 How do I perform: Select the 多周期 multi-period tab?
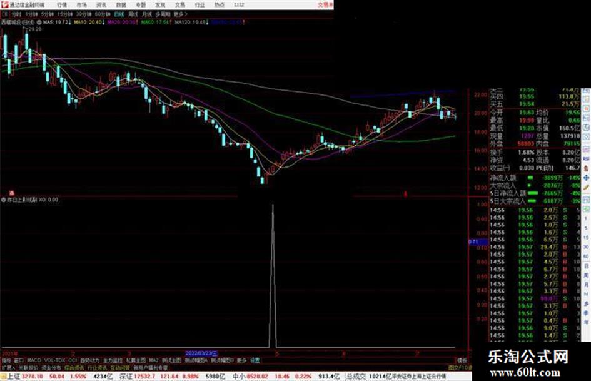163,14
